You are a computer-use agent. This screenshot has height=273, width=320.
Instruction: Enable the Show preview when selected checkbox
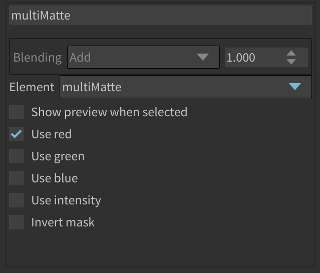pos(17,112)
